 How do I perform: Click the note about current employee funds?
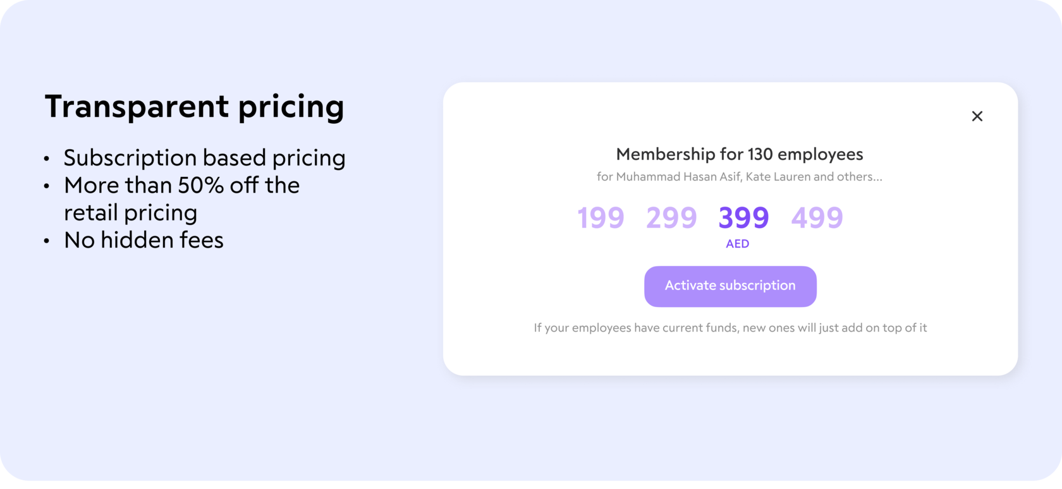730,328
